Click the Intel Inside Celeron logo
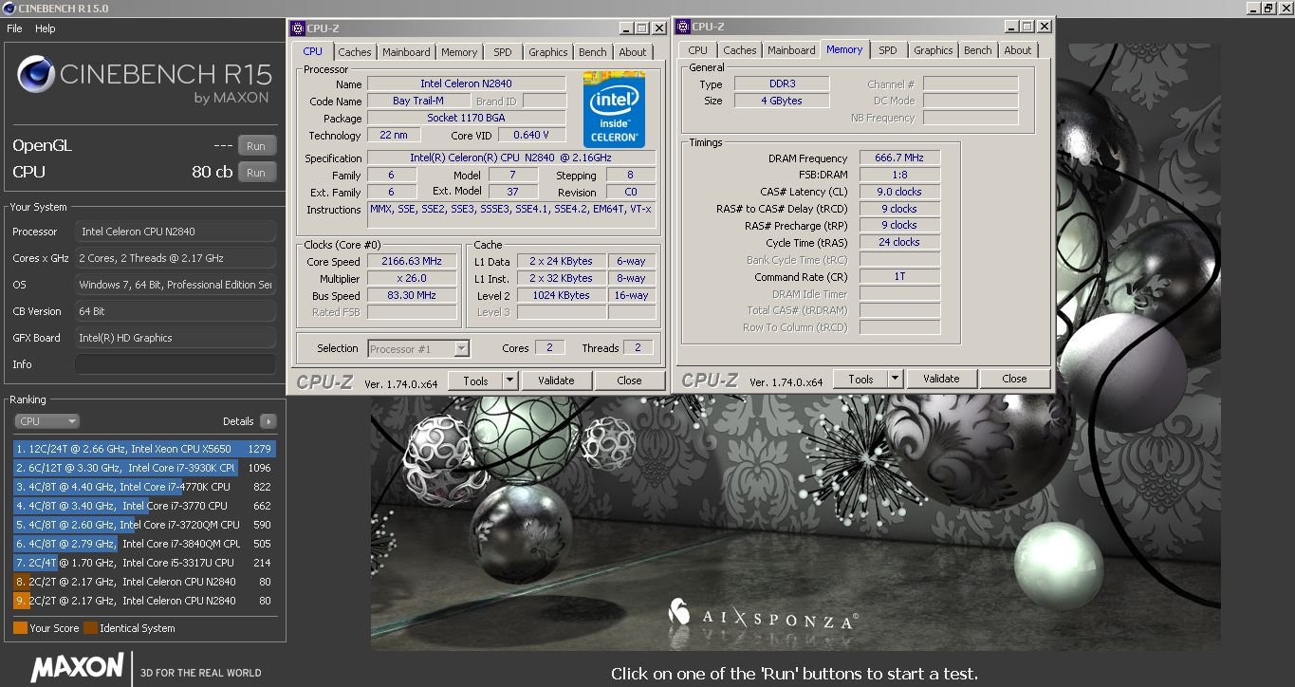This screenshot has height=687, width=1295. [614, 109]
